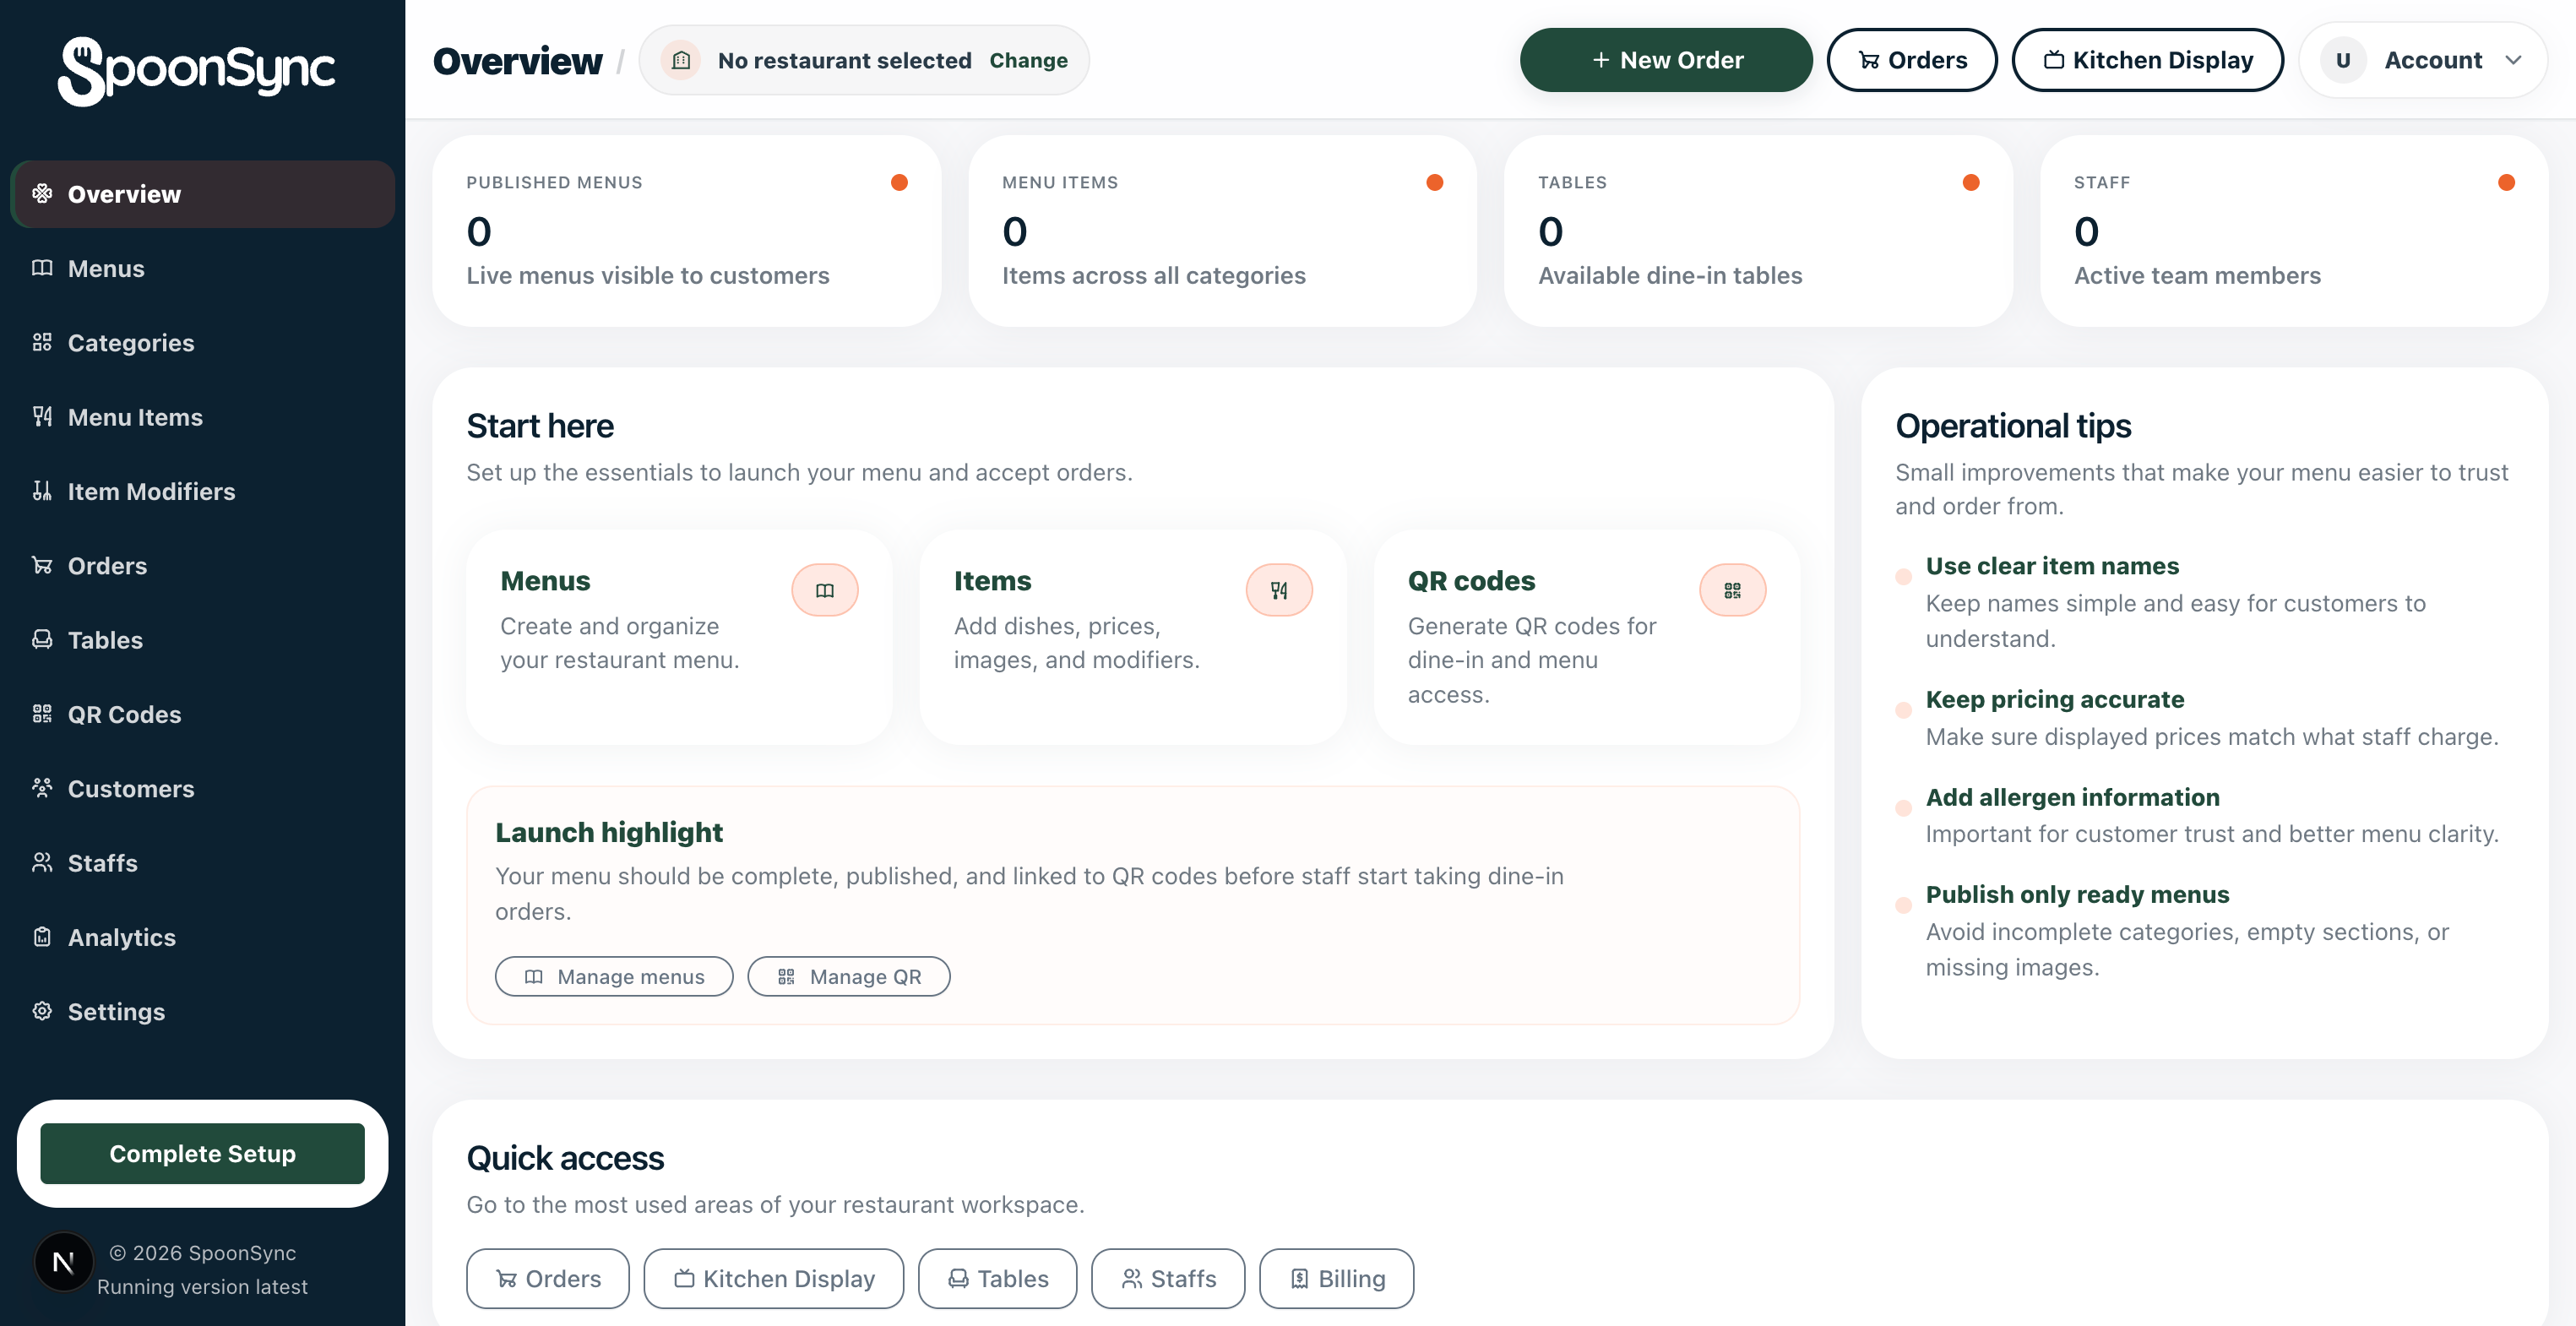Click 'Launch highlight' heading

[x=609, y=832]
